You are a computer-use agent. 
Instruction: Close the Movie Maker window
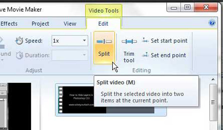click(206, 7)
